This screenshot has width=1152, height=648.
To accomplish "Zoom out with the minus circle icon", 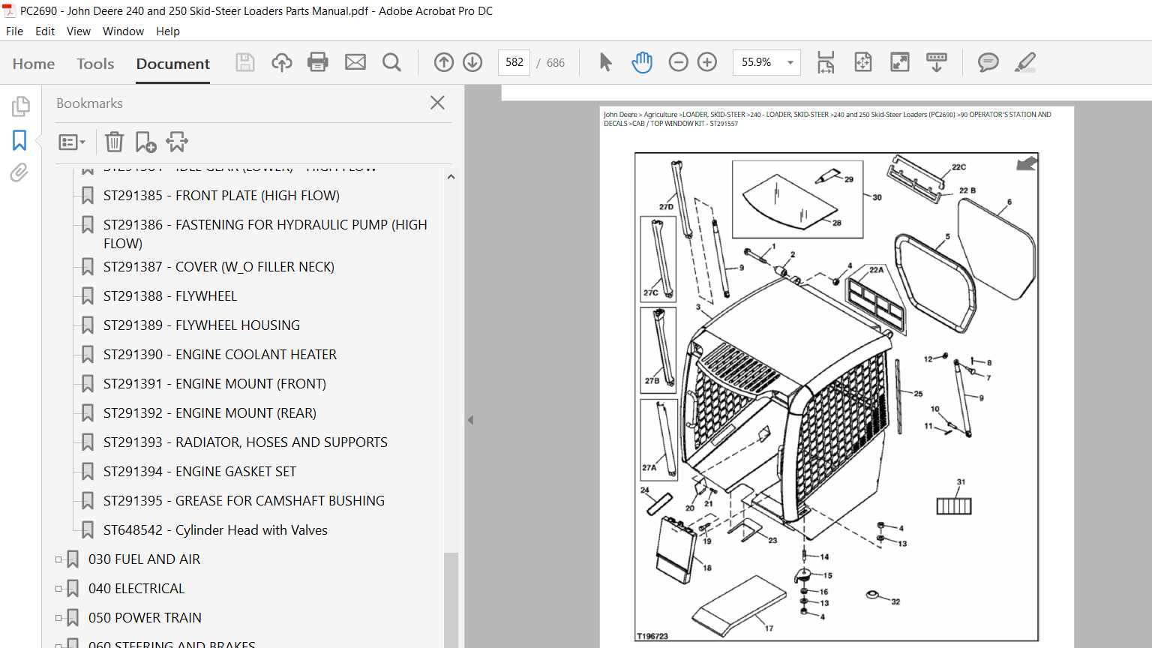I will 678,62.
